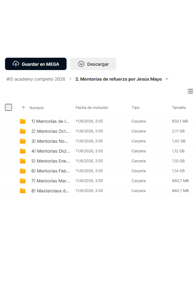Click the download arrow icon in Descargar
Screen dimensions: 195x292
pos(81,64)
